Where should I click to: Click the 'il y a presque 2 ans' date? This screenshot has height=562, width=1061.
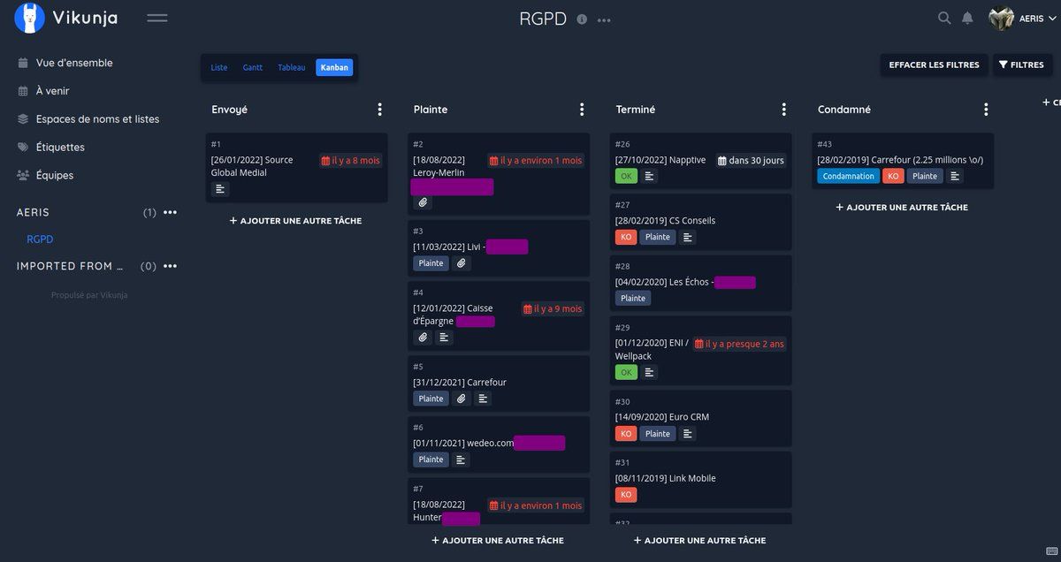739,344
